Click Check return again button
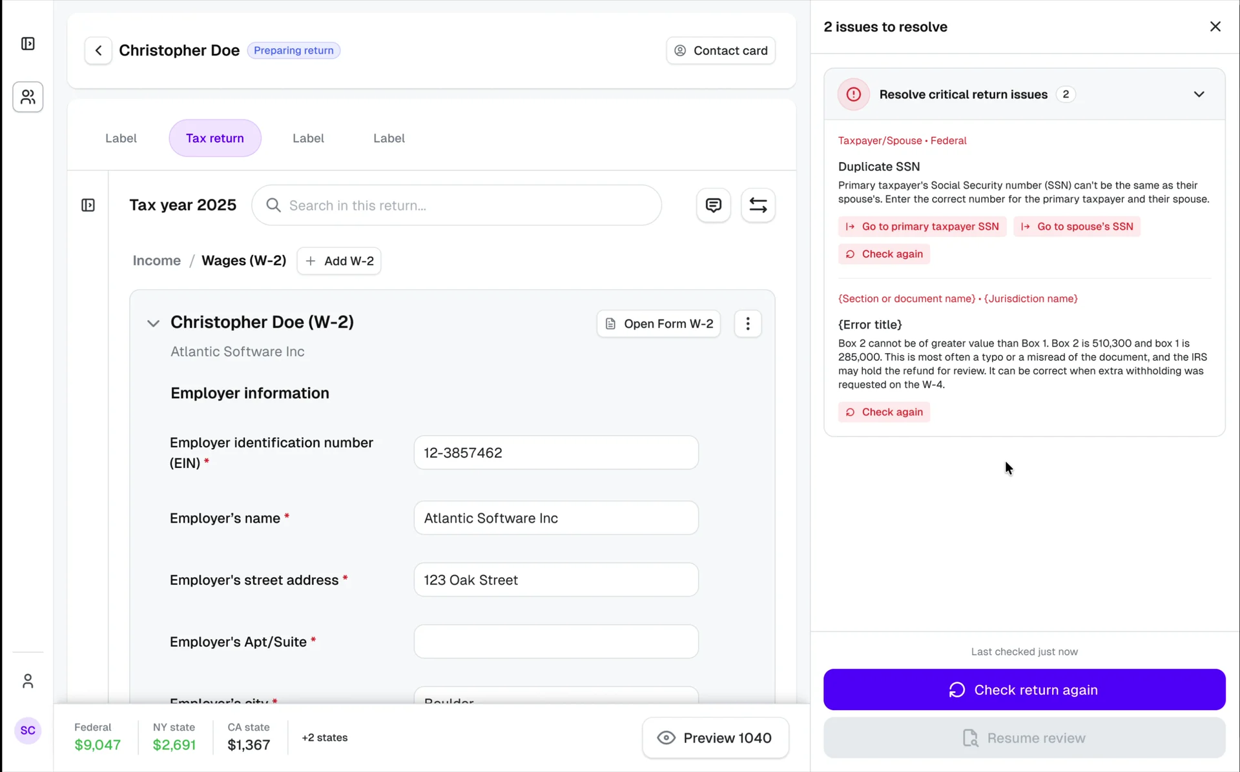The width and height of the screenshot is (1240, 772). click(1024, 689)
